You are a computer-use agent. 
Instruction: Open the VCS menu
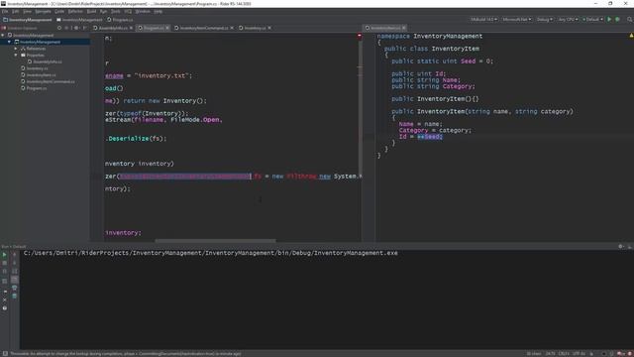coord(128,11)
